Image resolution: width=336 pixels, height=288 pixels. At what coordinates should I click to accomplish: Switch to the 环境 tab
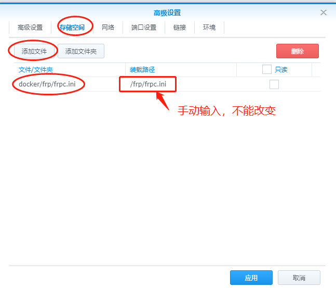209,28
